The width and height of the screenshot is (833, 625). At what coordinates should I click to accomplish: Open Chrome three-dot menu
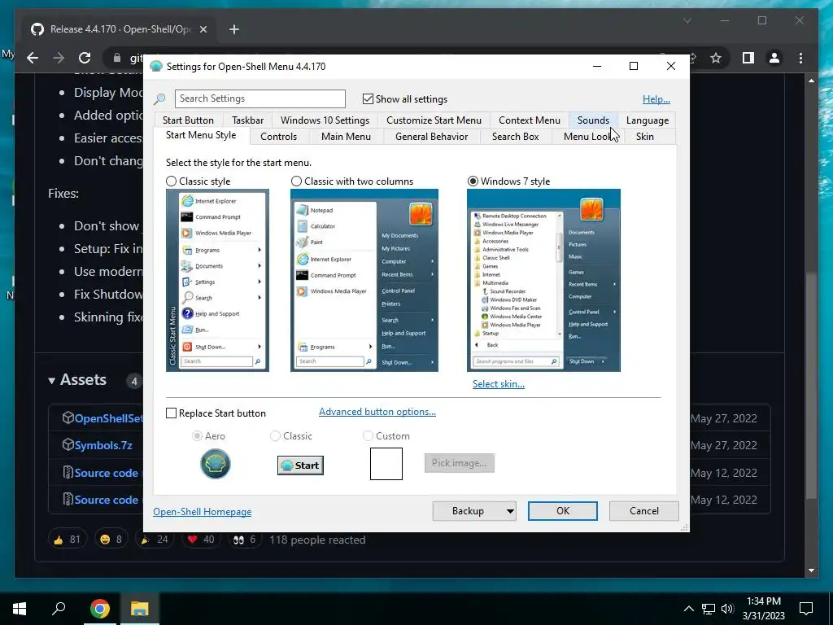[800, 58]
